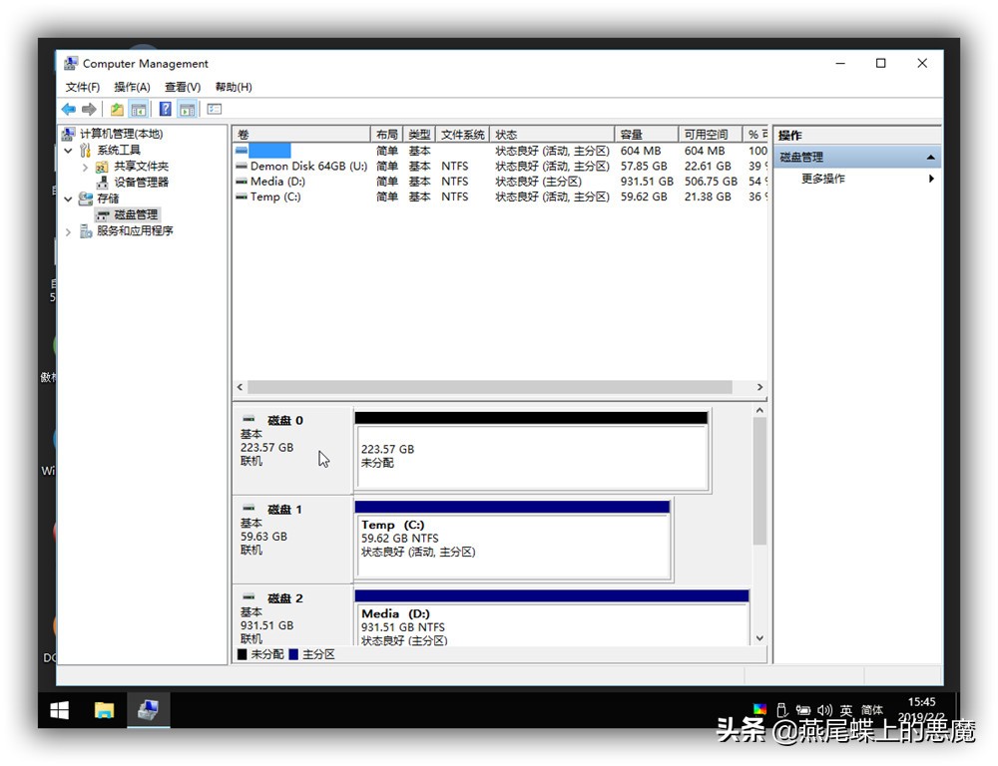Select the Media (D:) volume row
The image size is (998, 766).
point(500,182)
